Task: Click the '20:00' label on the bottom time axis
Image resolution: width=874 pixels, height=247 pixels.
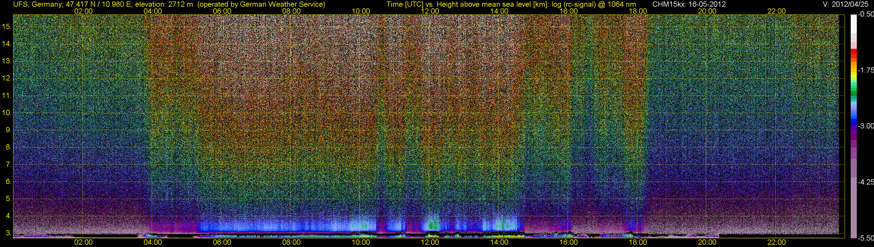Action: coord(707,242)
